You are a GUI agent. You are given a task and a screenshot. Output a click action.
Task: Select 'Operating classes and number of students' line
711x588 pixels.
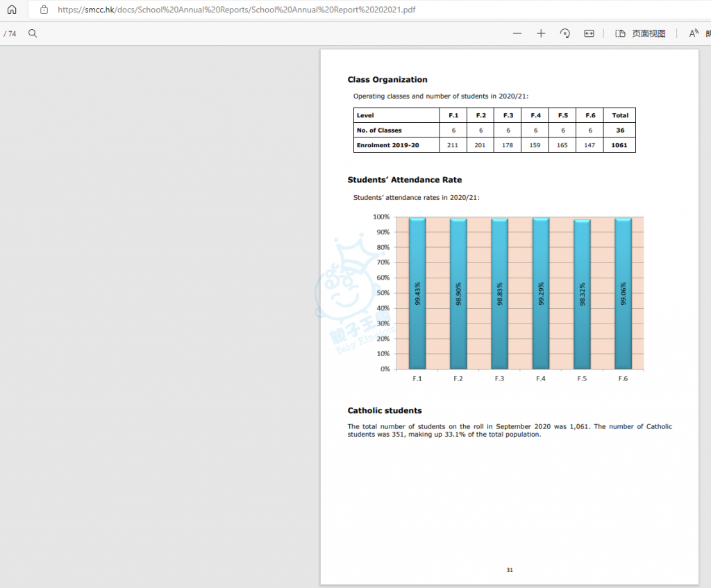[x=441, y=96]
